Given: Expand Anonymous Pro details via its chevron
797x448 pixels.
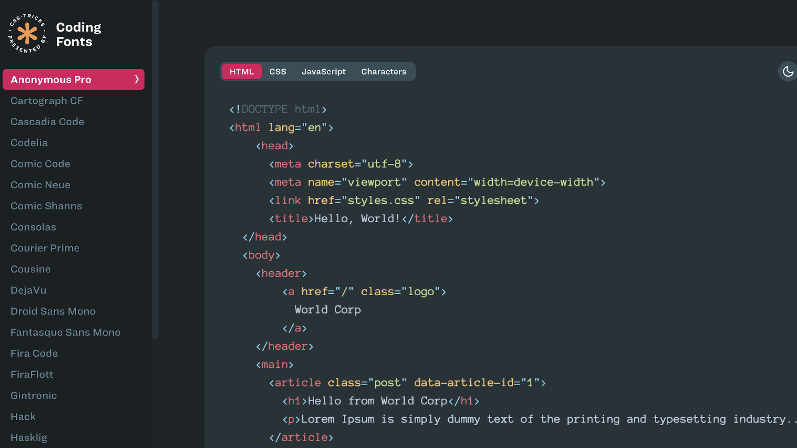Looking at the screenshot, I should coord(137,79).
